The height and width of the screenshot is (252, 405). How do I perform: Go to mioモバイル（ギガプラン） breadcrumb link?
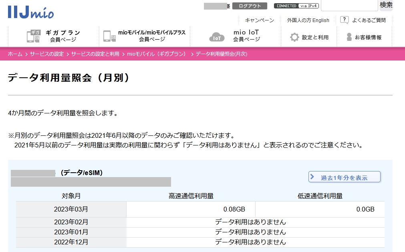(156, 54)
